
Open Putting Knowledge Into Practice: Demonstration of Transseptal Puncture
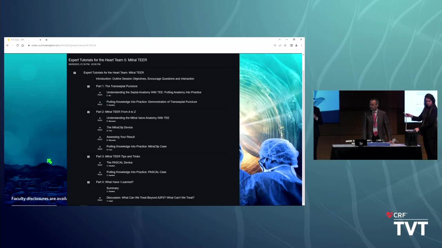coord(152,102)
